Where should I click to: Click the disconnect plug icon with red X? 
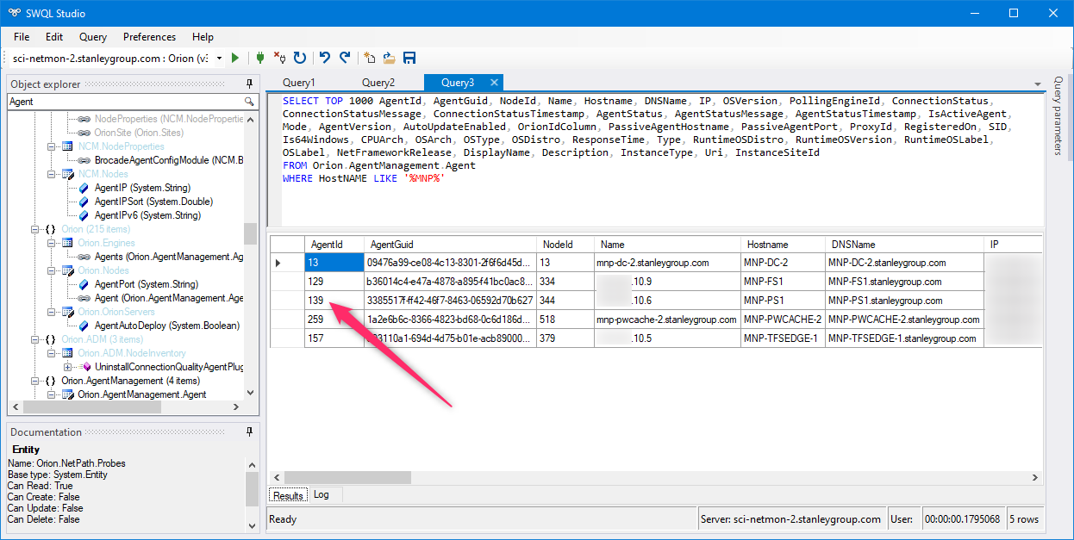279,58
